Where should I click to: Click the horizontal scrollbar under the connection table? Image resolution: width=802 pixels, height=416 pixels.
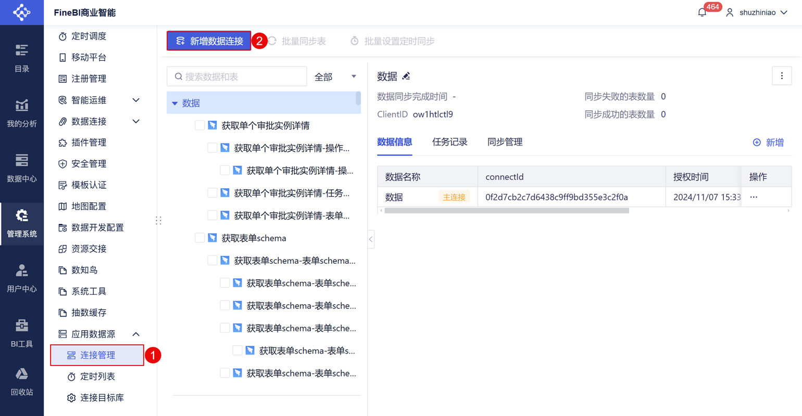click(x=507, y=211)
